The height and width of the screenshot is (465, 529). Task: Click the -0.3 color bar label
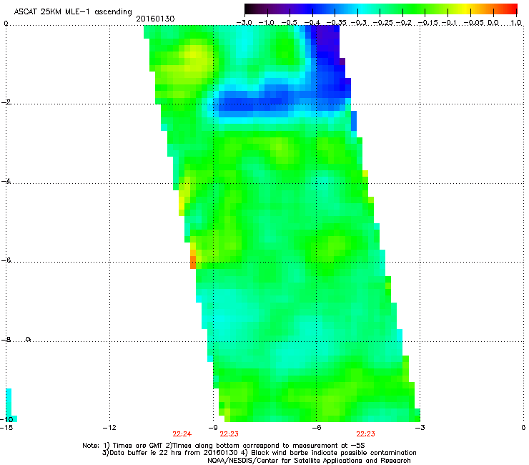point(358,23)
